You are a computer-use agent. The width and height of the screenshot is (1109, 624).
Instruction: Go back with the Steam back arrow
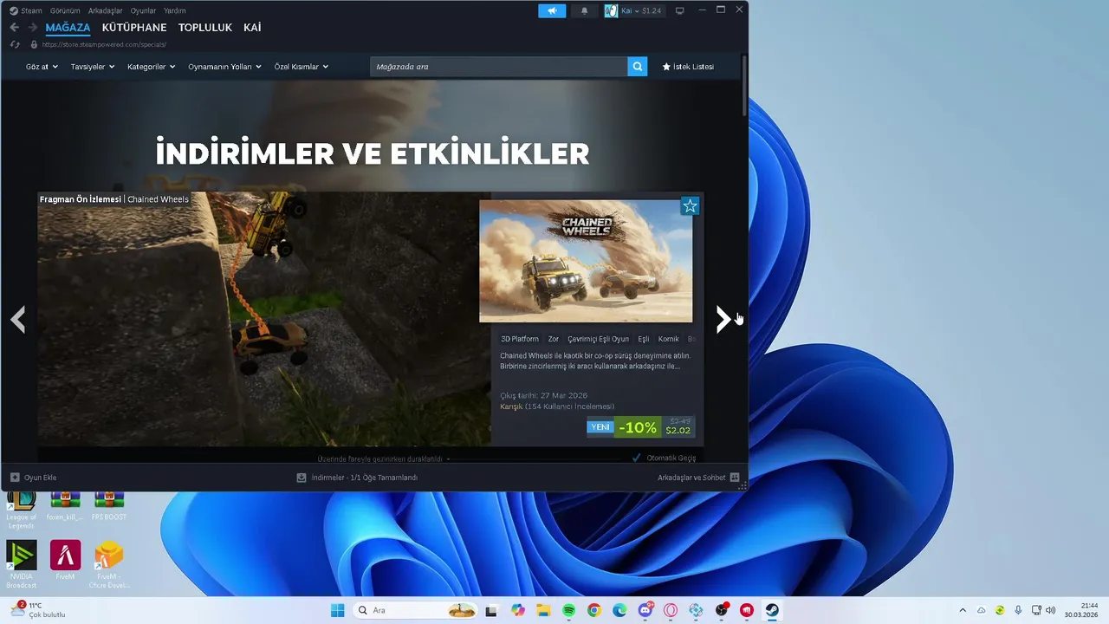[x=14, y=28]
